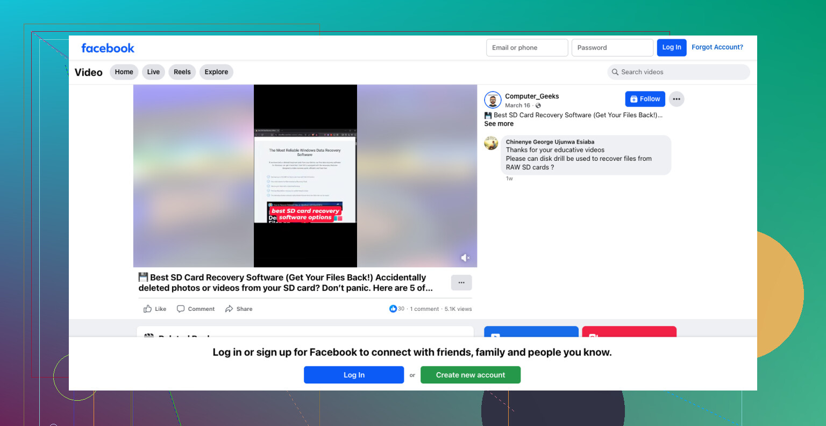Open more options beside Follow button
The image size is (826, 426).
[x=677, y=99]
